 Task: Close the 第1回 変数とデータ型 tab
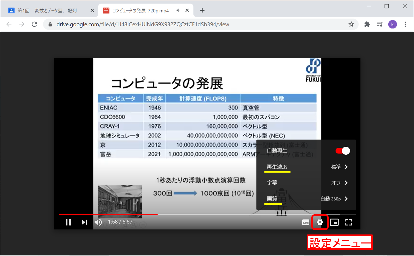pos(92,10)
